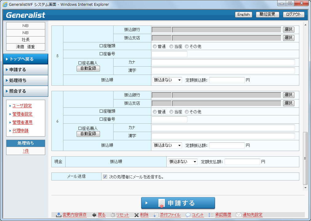Image resolution: width=311 pixels, height=221 pixels.
Task: Click the back arrow icon in bottom toolbar
Action: point(94,215)
